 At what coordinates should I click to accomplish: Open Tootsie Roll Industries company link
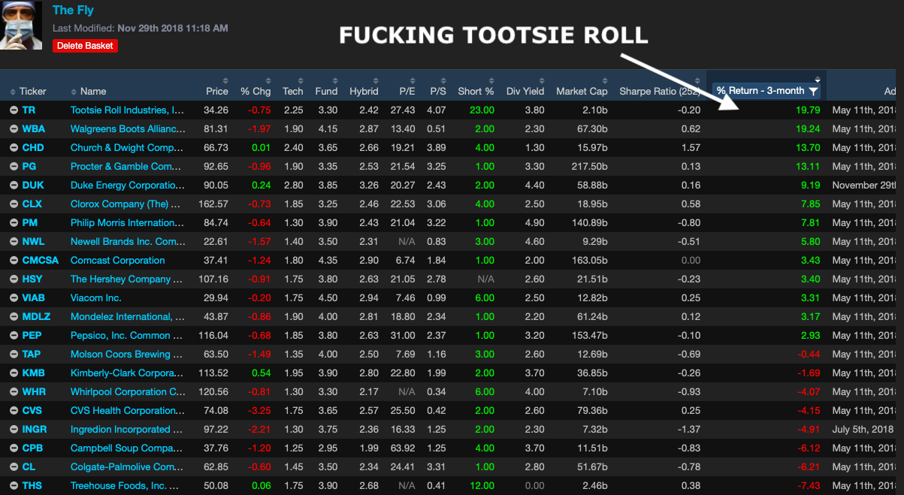coord(127,110)
